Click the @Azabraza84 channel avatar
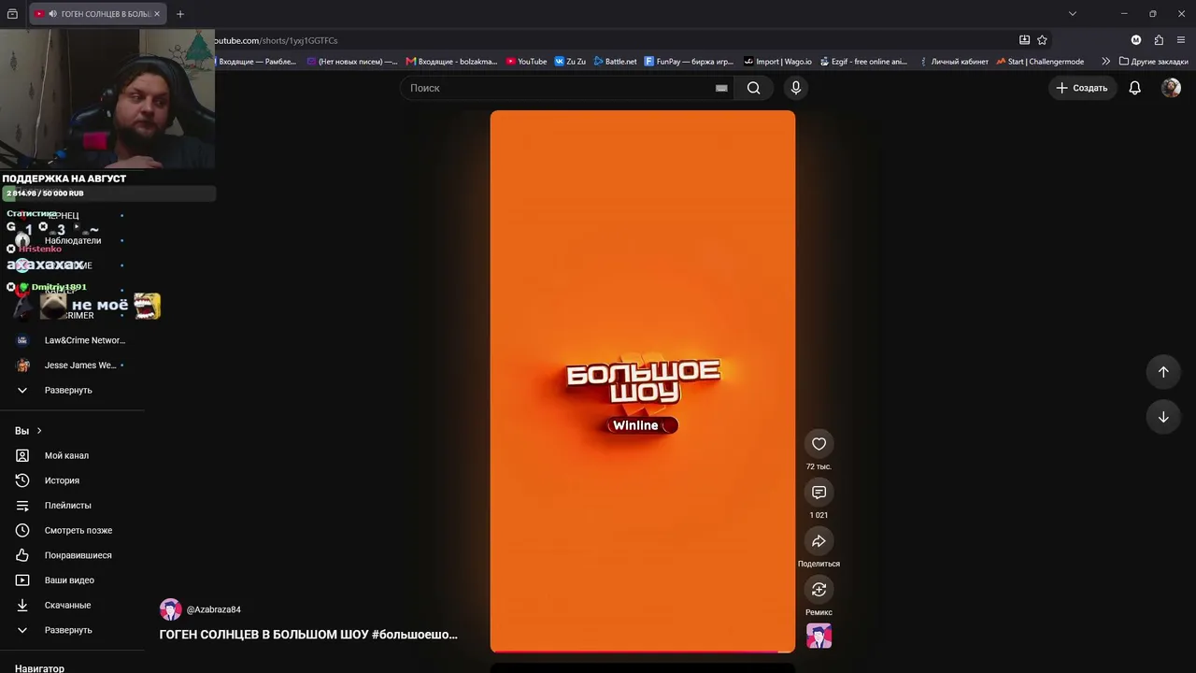The image size is (1196, 673). coord(170,609)
